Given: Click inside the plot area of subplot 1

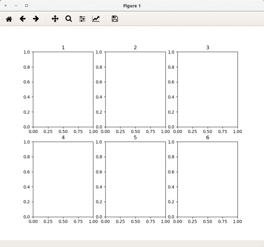Looking at the screenshot, I should pos(63,89).
